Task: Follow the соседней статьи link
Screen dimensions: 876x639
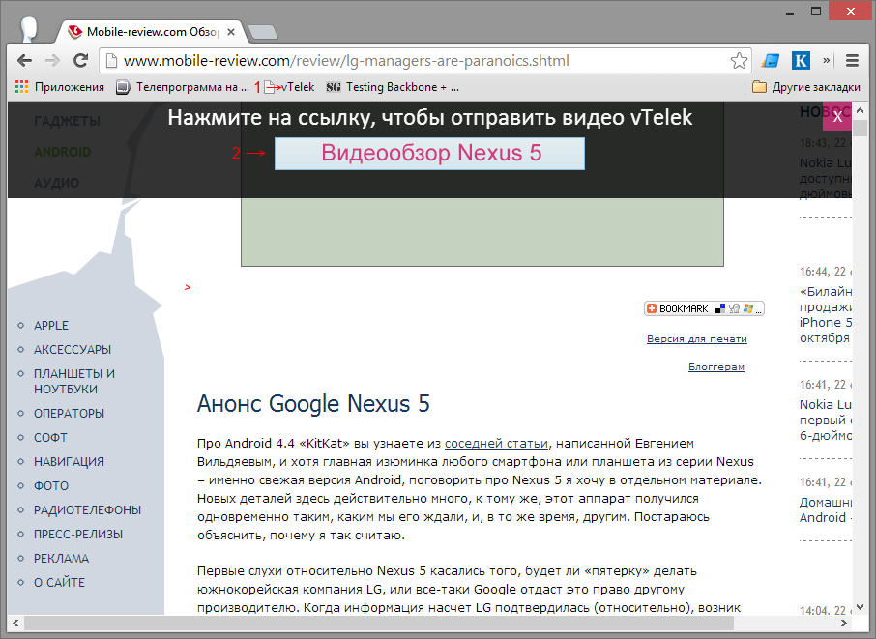Action: pyautogui.click(x=496, y=443)
